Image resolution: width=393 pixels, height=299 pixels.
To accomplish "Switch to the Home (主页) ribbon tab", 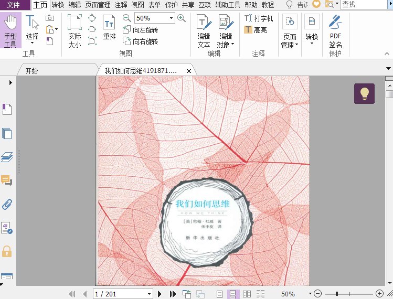I will (40, 5).
